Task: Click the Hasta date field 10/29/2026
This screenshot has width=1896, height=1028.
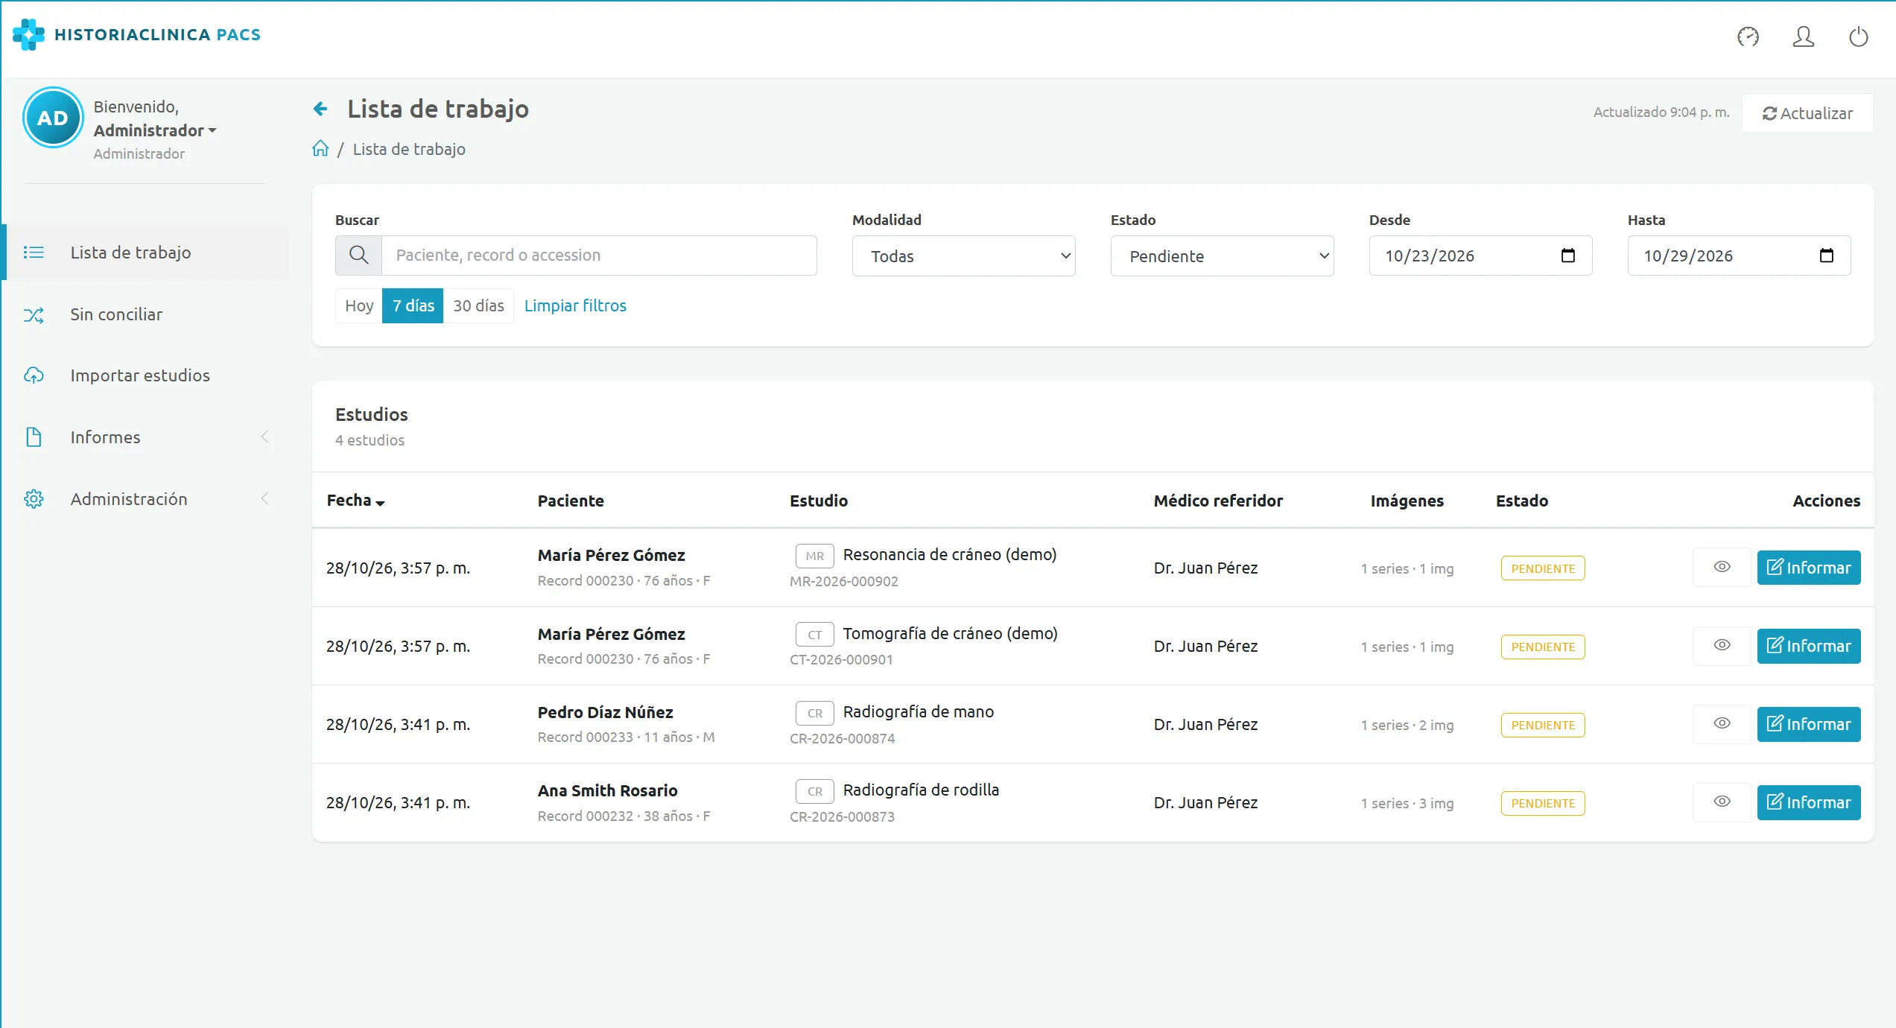Action: pos(1739,256)
